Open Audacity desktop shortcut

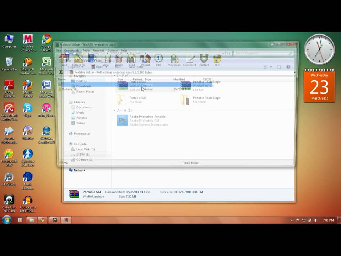28,204
